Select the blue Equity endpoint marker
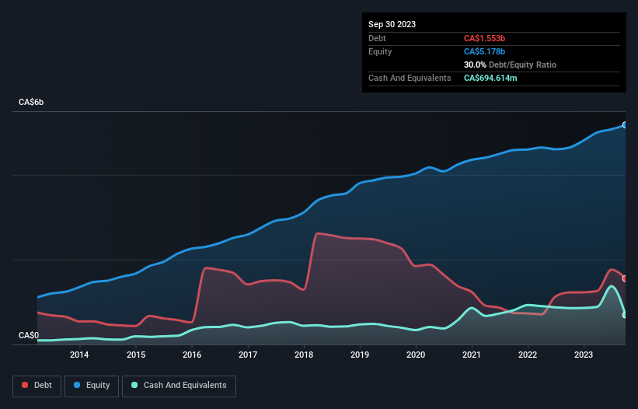Viewport: 638px width, 409px height. coord(625,125)
